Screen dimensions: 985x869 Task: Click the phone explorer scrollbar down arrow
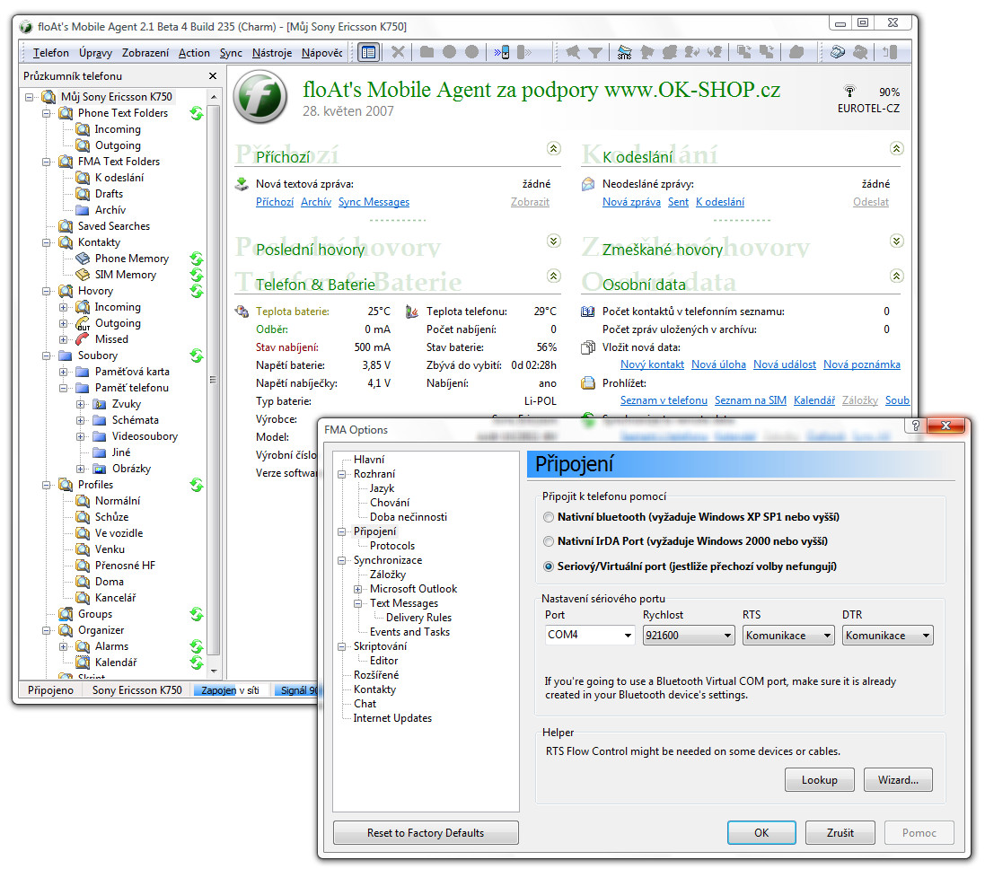pyautogui.click(x=214, y=671)
